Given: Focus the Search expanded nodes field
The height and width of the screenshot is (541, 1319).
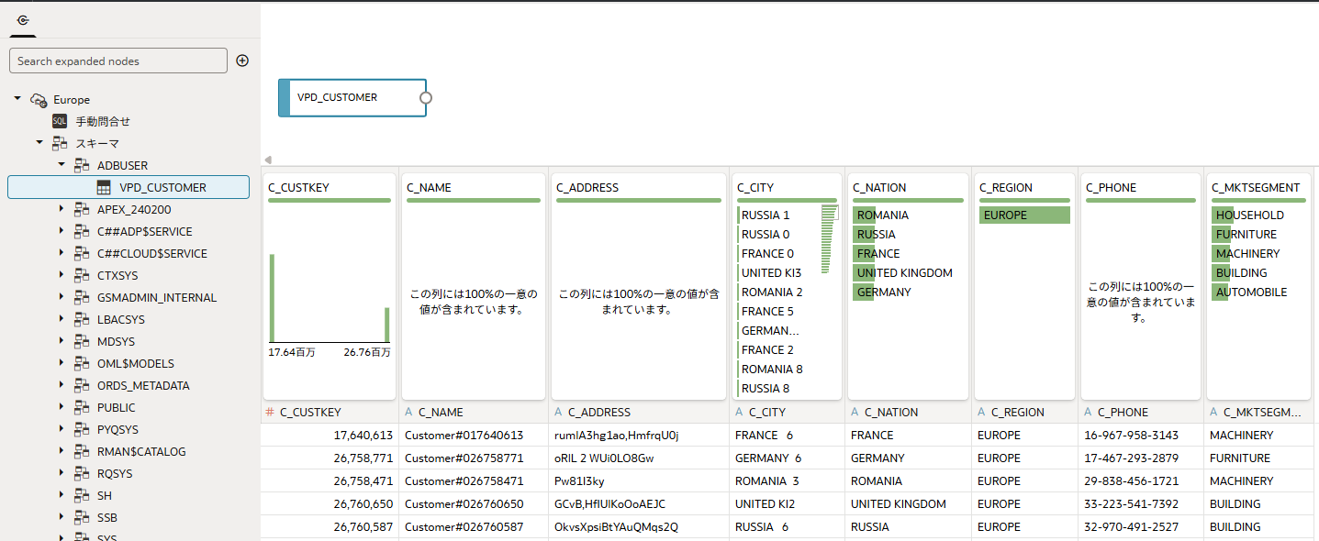Looking at the screenshot, I should click(x=118, y=61).
